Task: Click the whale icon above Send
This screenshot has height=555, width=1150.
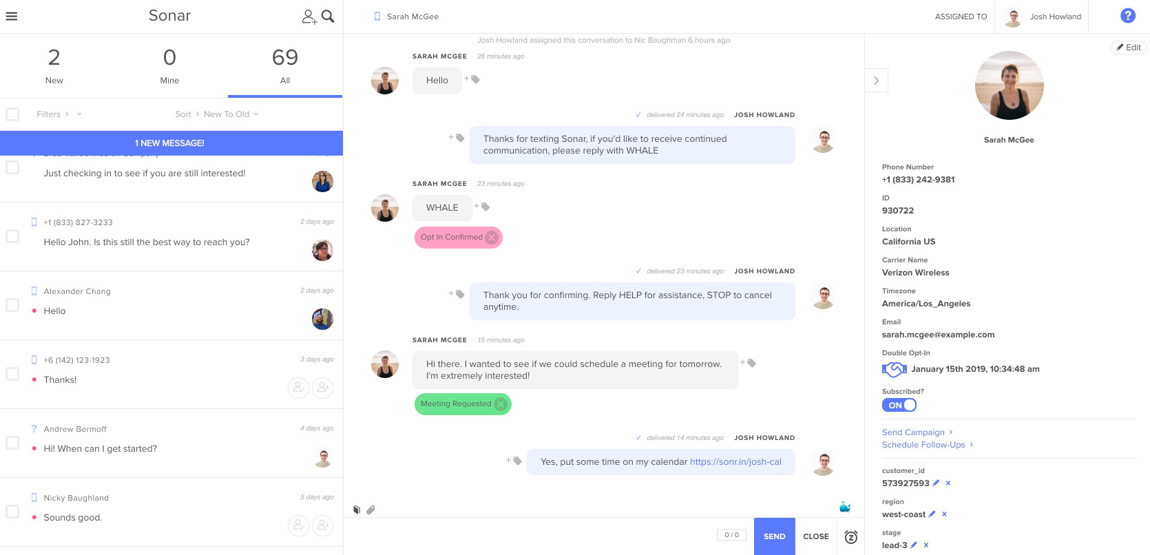Action: point(845,507)
